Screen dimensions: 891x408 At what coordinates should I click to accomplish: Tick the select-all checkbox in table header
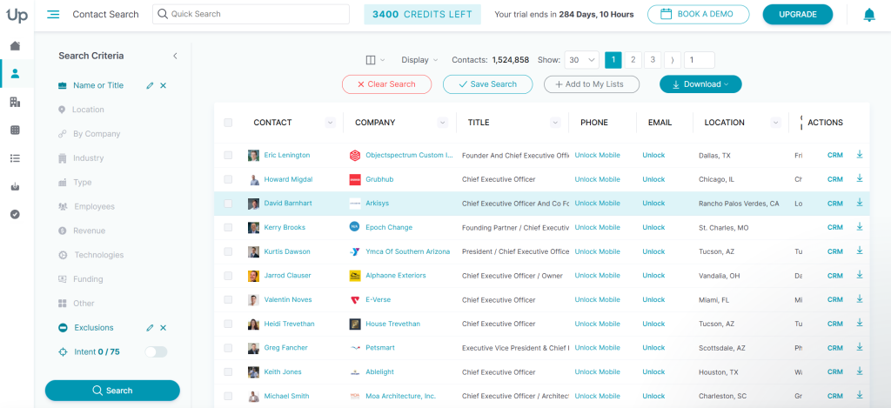click(228, 123)
